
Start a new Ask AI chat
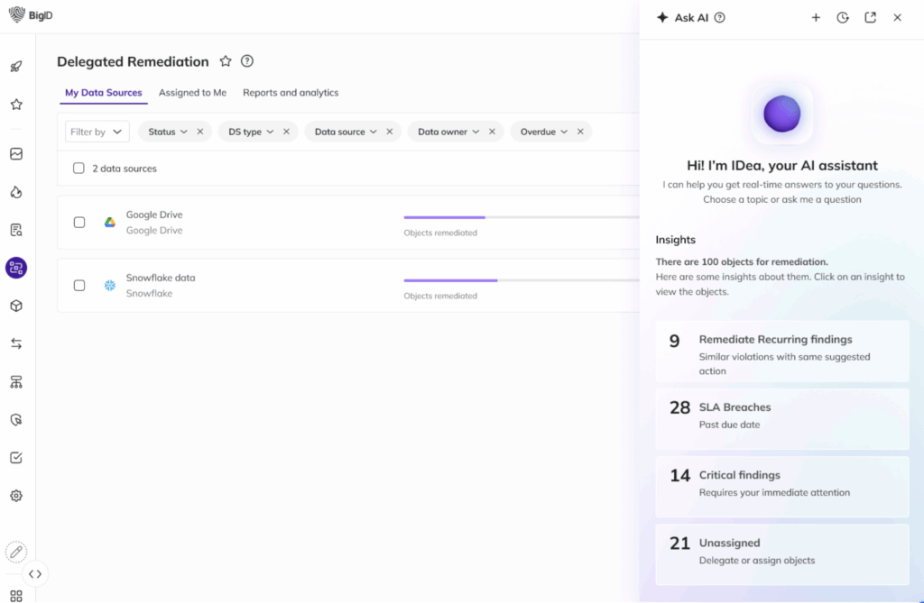816,17
